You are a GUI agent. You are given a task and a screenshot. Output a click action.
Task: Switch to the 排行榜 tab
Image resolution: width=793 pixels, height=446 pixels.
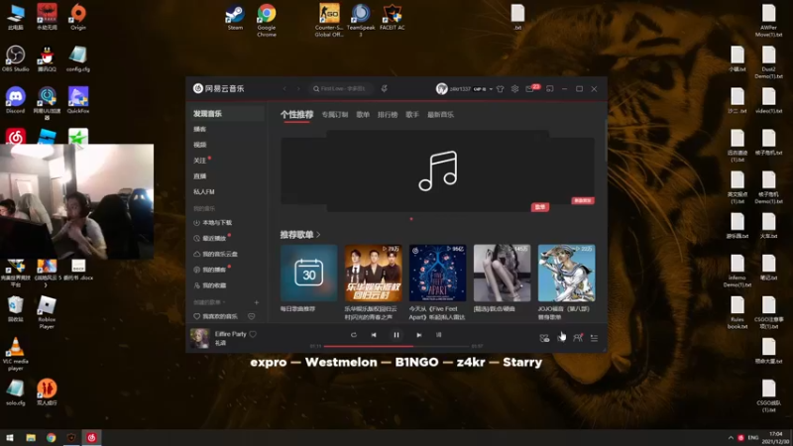click(388, 115)
